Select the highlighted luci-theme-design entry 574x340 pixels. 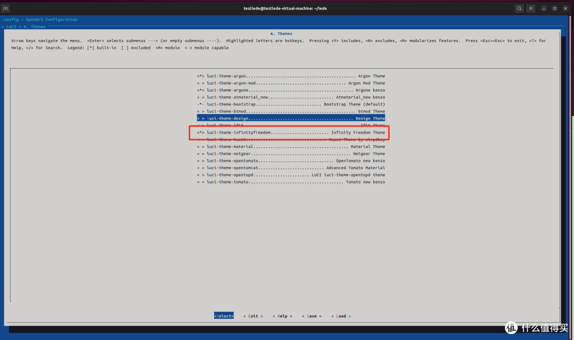(x=291, y=118)
